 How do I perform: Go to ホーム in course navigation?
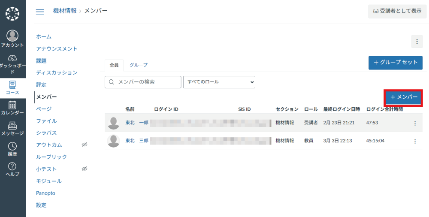44,37
